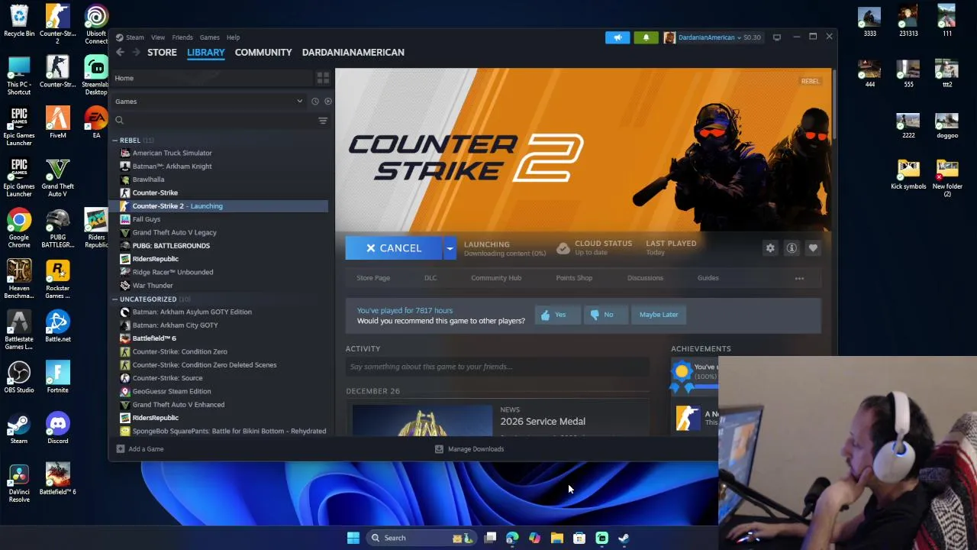
Task: Open the Community Hub link
Action: click(x=496, y=278)
